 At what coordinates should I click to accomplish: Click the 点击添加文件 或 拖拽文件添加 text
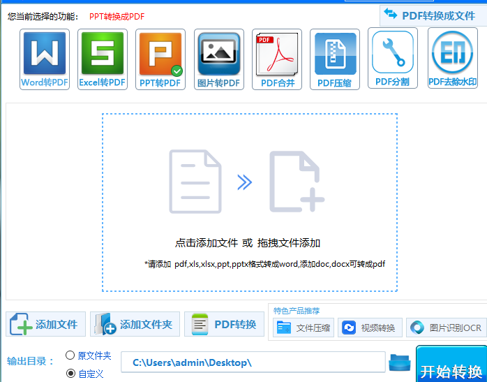(248, 243)
